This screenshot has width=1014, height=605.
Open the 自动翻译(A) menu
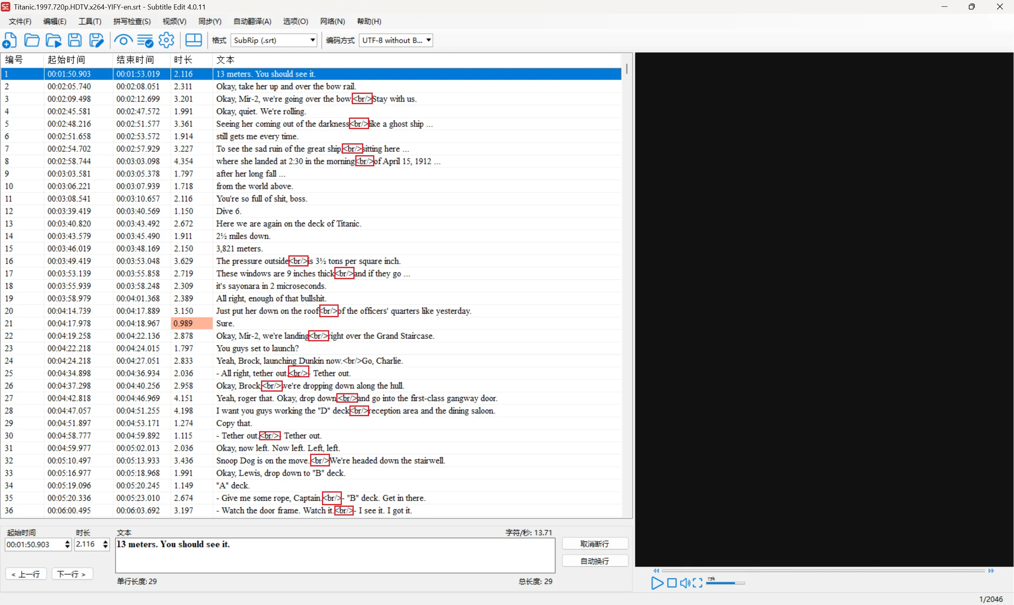pyautogui.click(x=252, y=21)
